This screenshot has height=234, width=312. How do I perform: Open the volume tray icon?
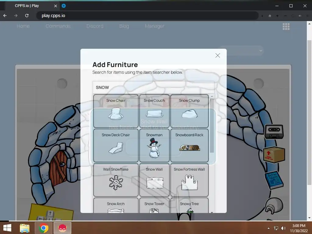pyautogui.click(x=283, y=228)
